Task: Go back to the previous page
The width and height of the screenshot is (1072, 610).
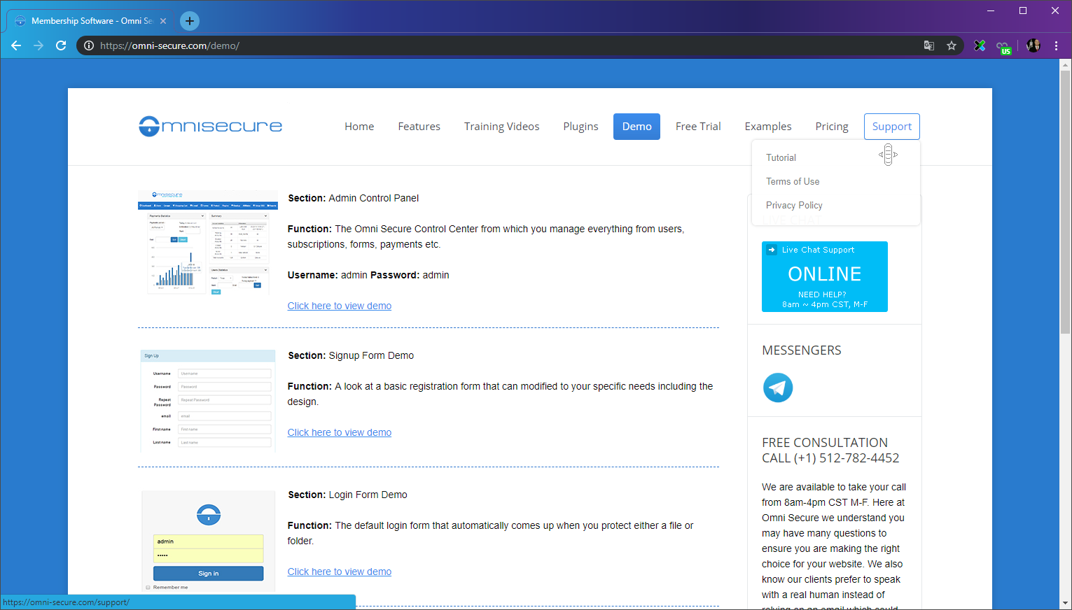Action: 16,45
